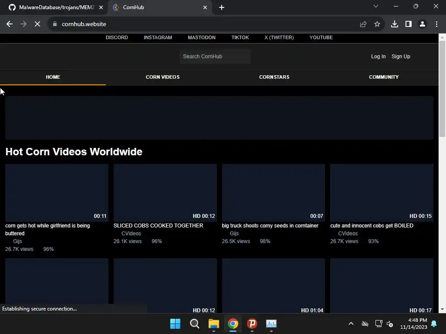Click the '26.1K views' text
Image resolution: width=446 pixels, height=334 pixels.
128,241
